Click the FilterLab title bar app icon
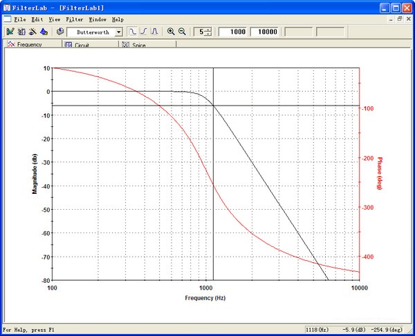The image size is (415, 336). pyautogui.click(x=7, y=8)
